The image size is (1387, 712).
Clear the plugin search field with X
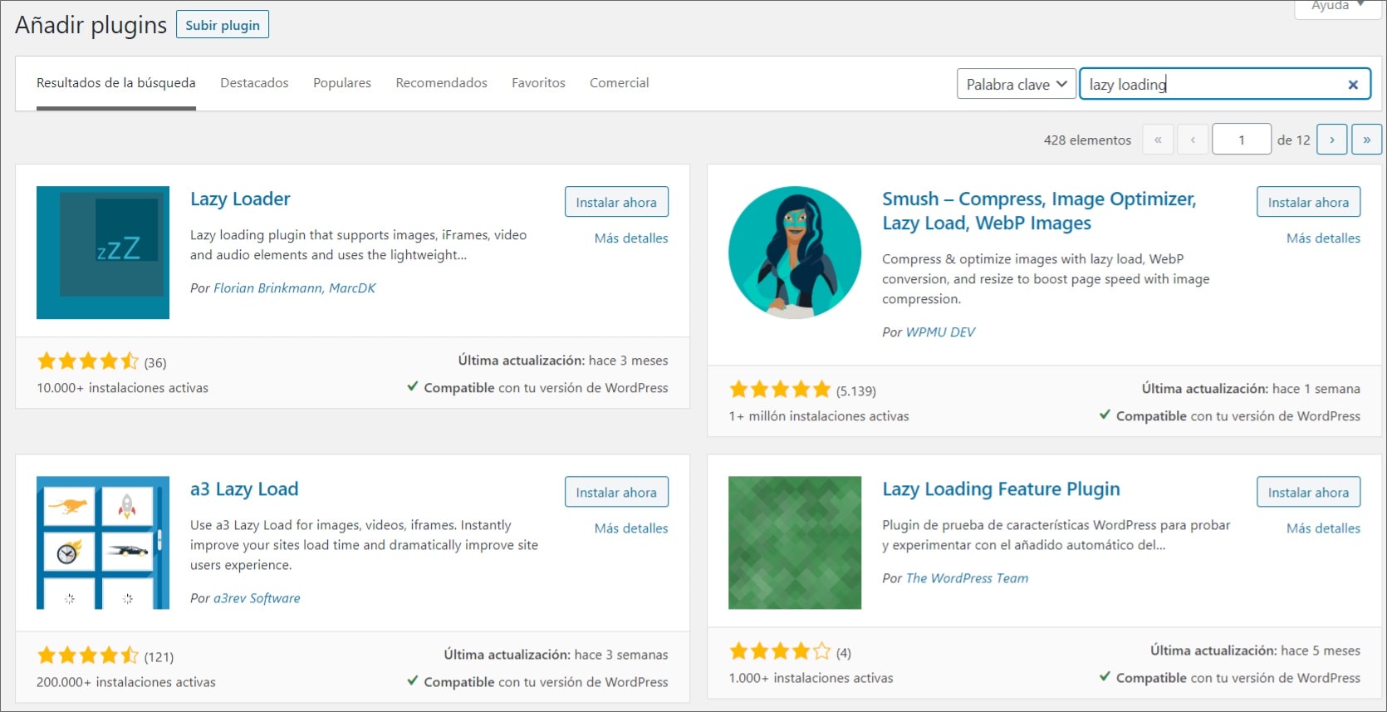(x=1352, y=85)
